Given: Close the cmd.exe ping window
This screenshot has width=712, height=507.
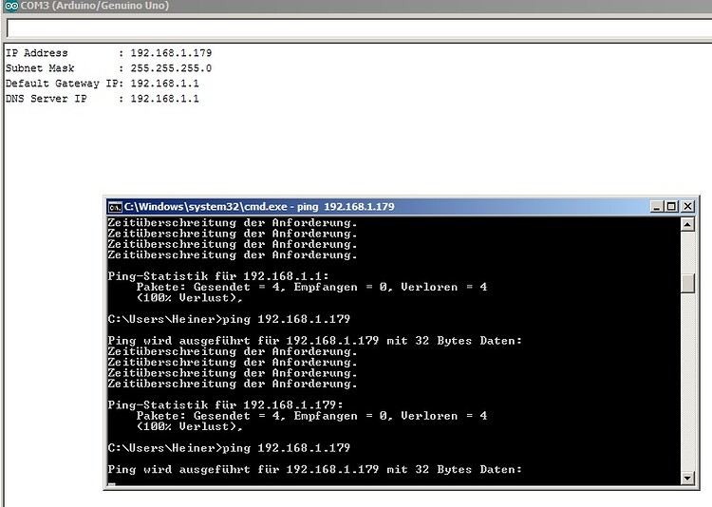Looking at the screenshot, I should pyautogui.click(x=688, y=207).
